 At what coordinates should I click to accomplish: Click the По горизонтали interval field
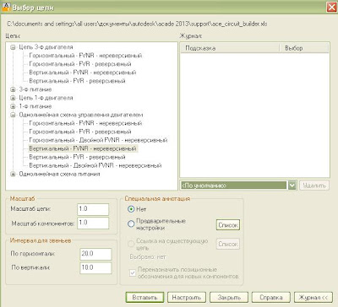click(95, 254)
